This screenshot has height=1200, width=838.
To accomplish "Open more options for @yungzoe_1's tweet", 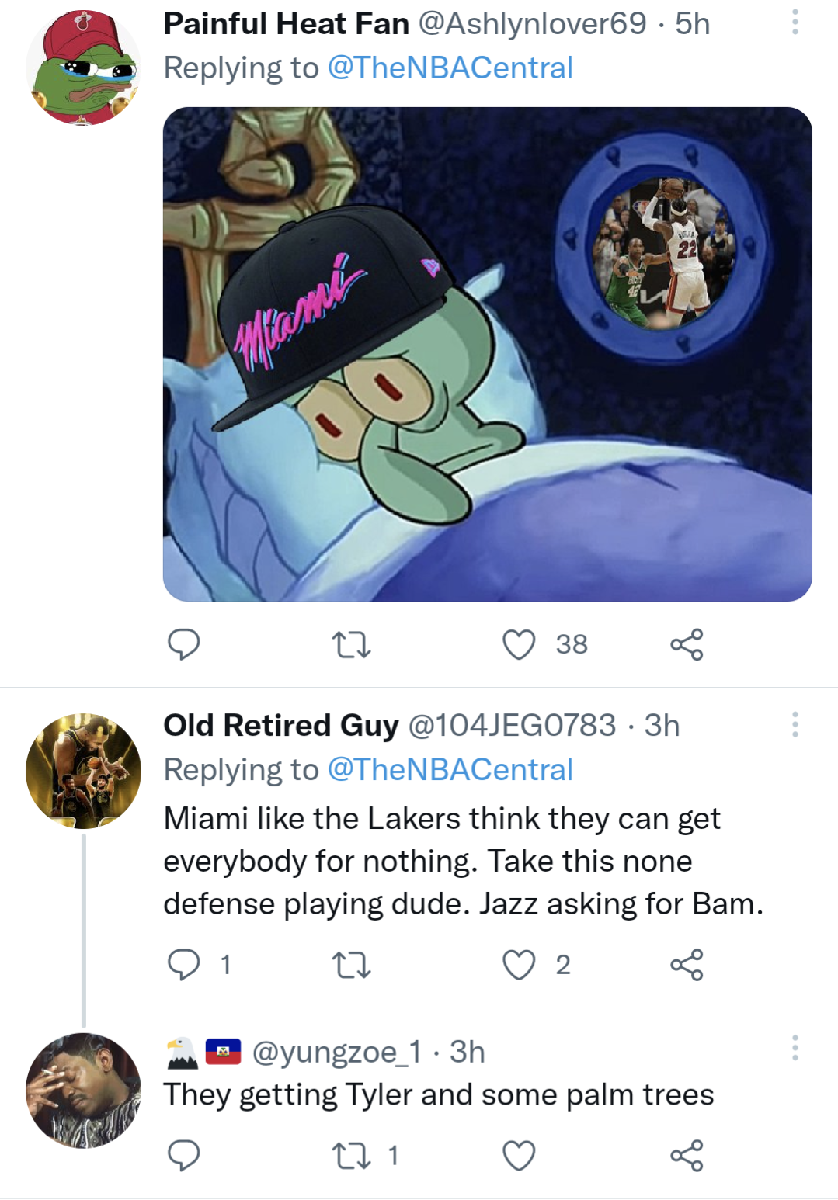I will pos(795,1048).
